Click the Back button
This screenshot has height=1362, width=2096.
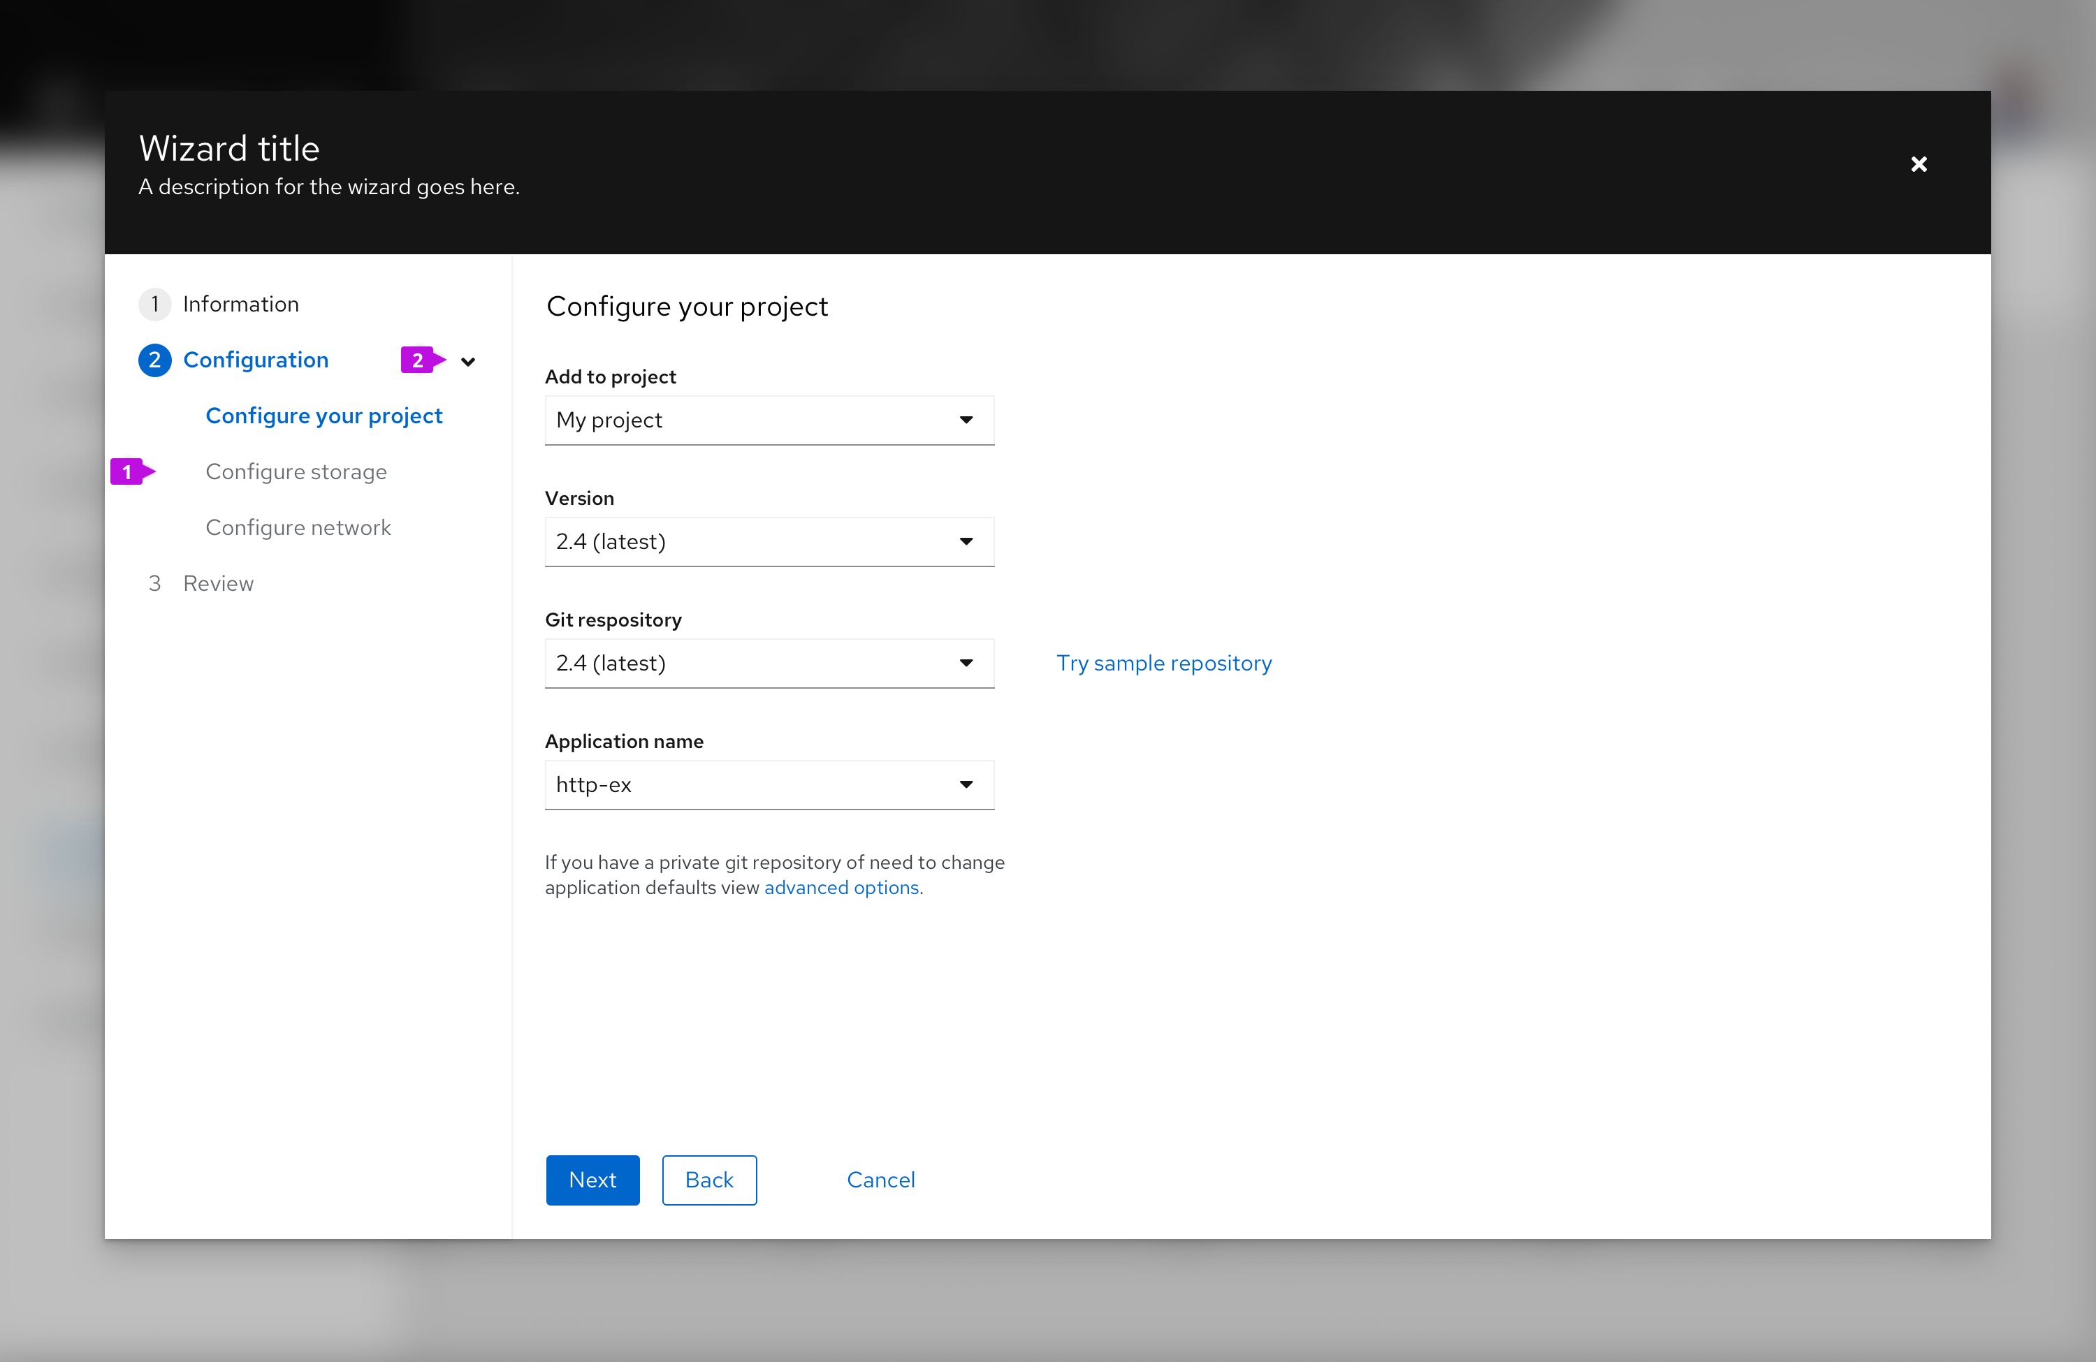(x=707, y=1179)
